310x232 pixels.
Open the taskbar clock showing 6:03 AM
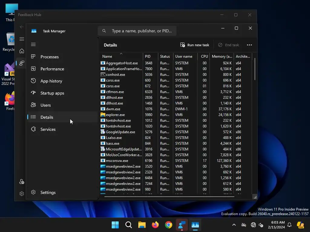pyautogui.click(x=276, y=225)
